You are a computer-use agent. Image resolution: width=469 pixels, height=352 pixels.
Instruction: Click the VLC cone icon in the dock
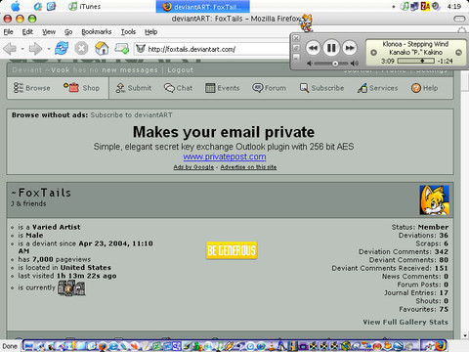(x=272, y=346)
